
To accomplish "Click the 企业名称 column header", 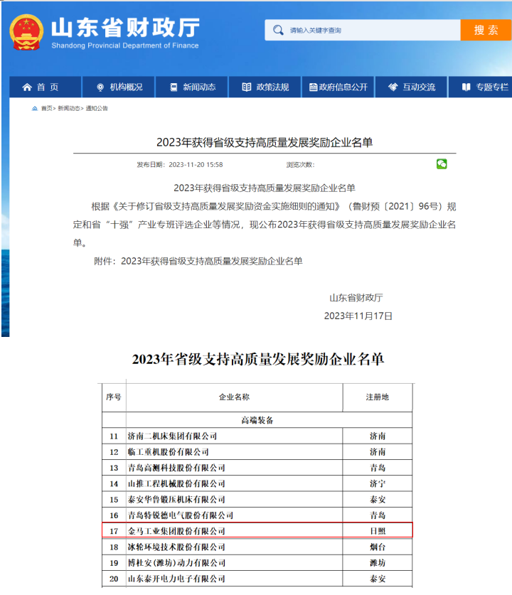I will click(234, 397).
